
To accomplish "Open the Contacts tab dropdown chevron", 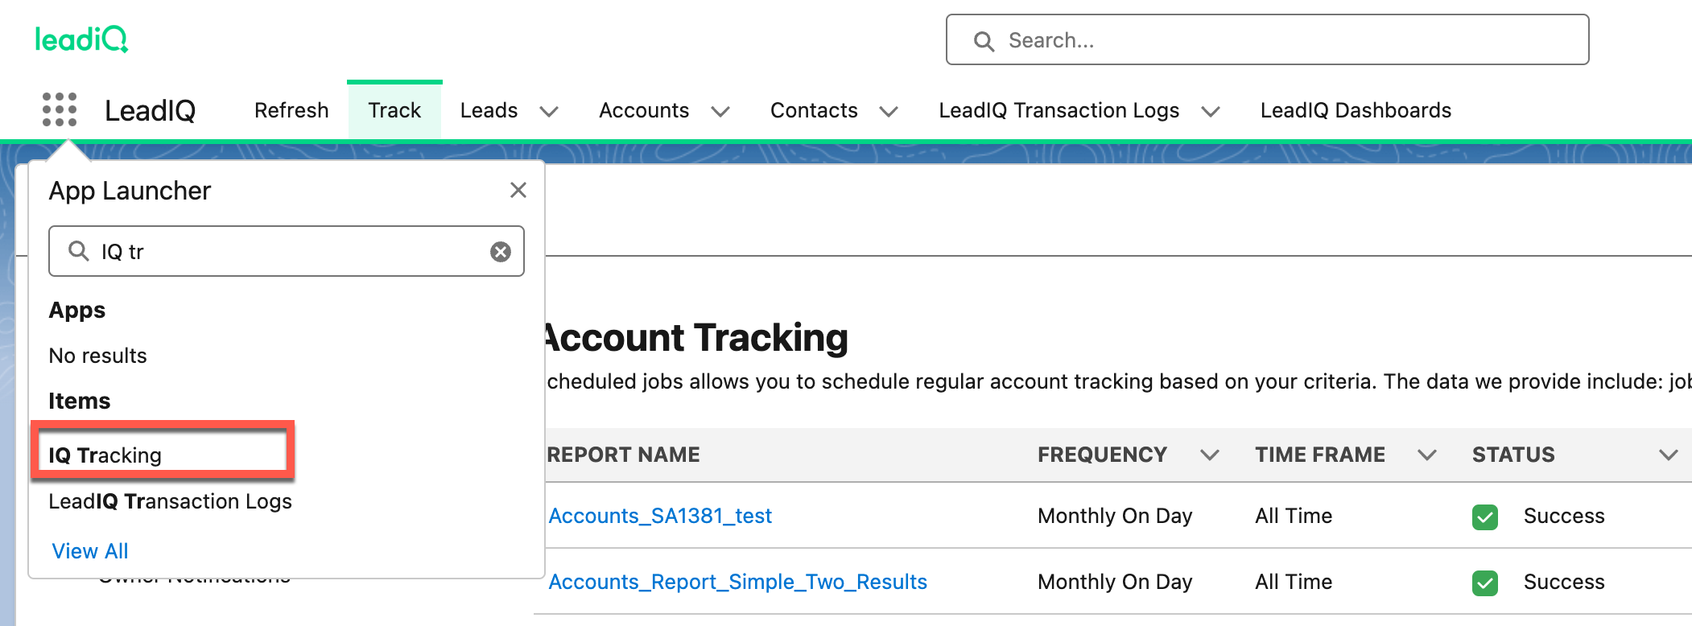I will point(889,111).
